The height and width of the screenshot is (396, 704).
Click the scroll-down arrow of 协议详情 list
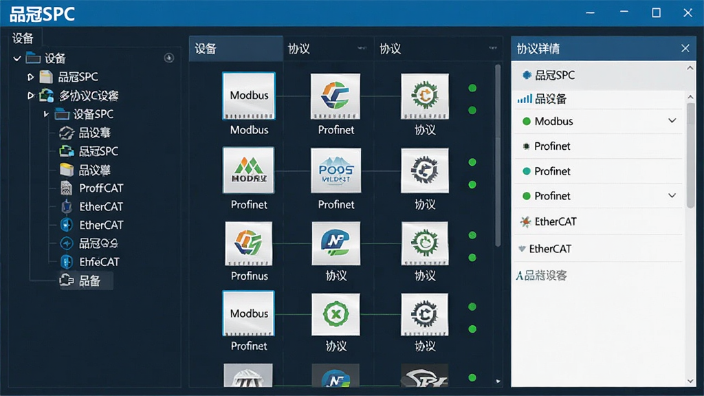tap(690, 381)
